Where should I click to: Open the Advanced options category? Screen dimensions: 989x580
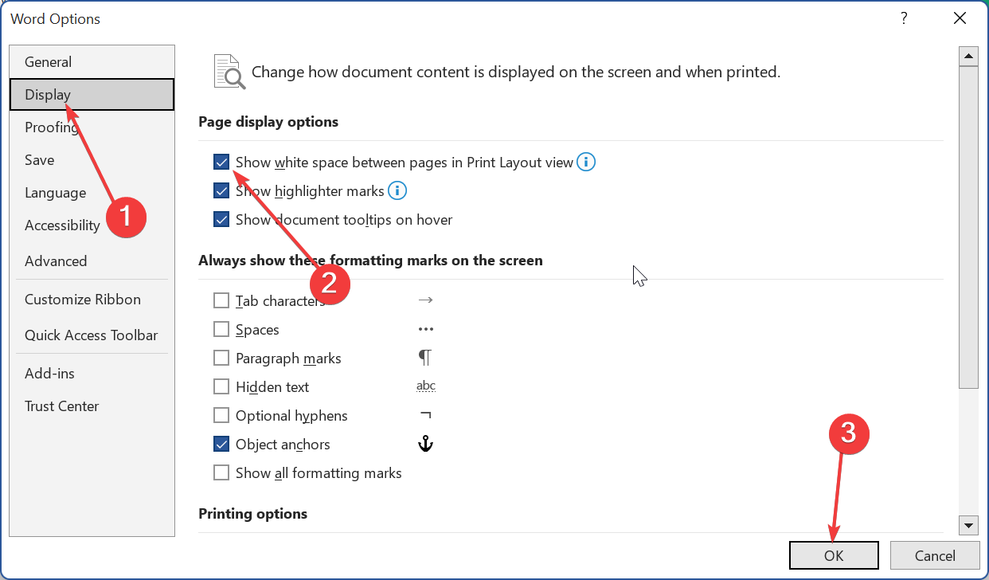click(x=56, y=261)
